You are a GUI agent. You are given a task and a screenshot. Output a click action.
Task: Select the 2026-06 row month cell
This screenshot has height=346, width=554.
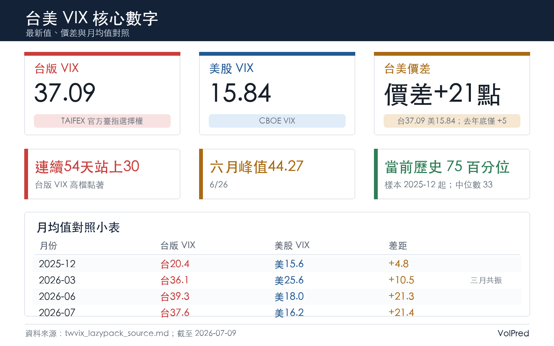[57, 297]
